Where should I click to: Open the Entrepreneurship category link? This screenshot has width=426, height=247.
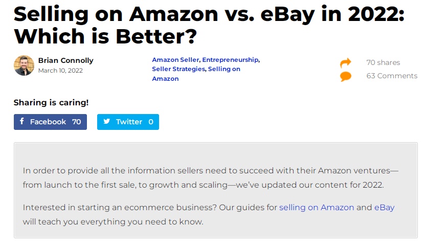click(230, 60)
